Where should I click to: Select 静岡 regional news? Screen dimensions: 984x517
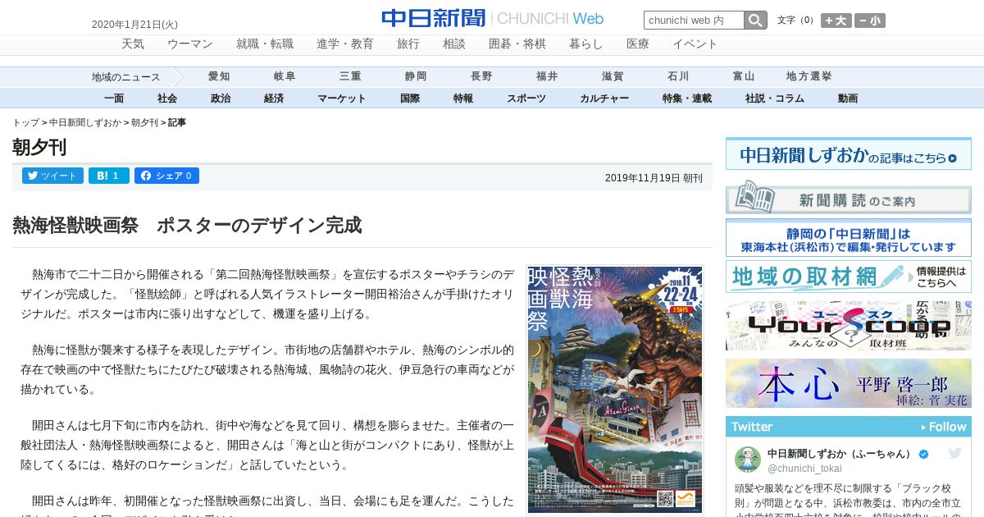pos(416,76)
